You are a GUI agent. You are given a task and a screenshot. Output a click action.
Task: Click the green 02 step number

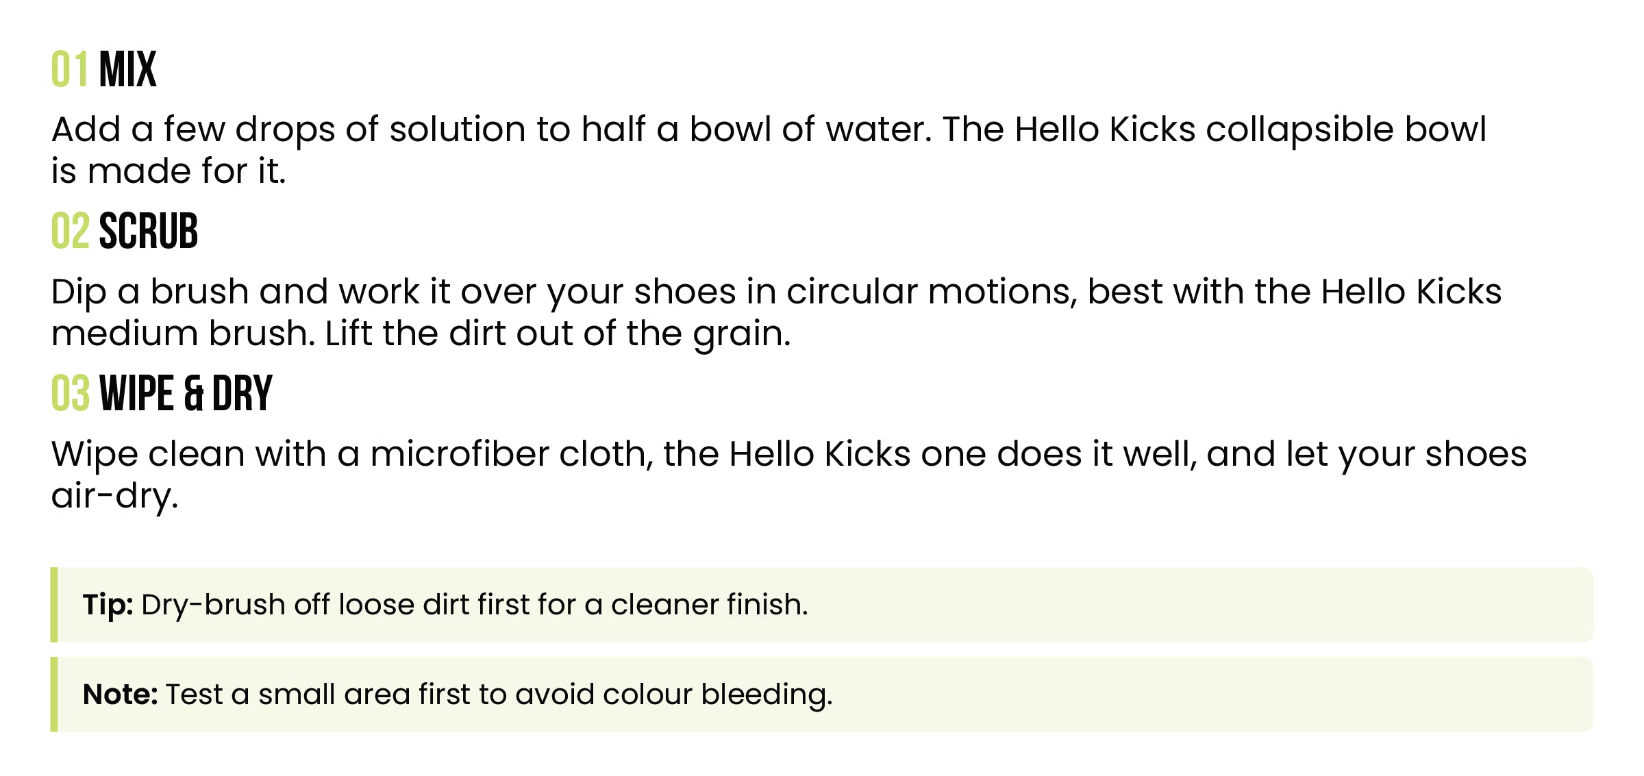click(x=71, y=231)
